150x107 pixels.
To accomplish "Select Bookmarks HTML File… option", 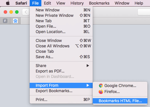I will pos(120,101).
